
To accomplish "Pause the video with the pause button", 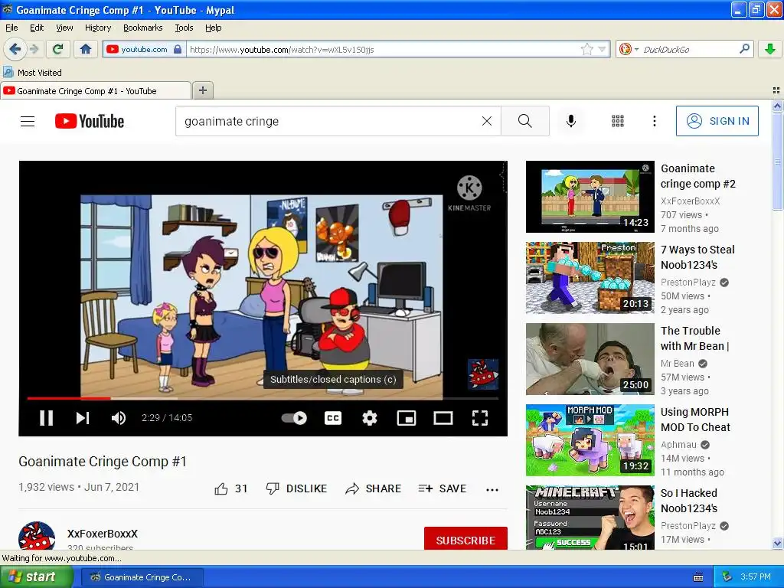I will 46,418.
